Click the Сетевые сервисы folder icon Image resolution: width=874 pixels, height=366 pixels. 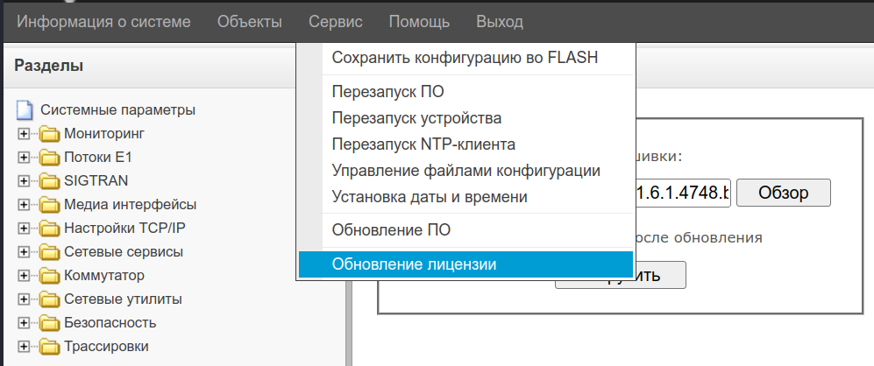[49, 252]
